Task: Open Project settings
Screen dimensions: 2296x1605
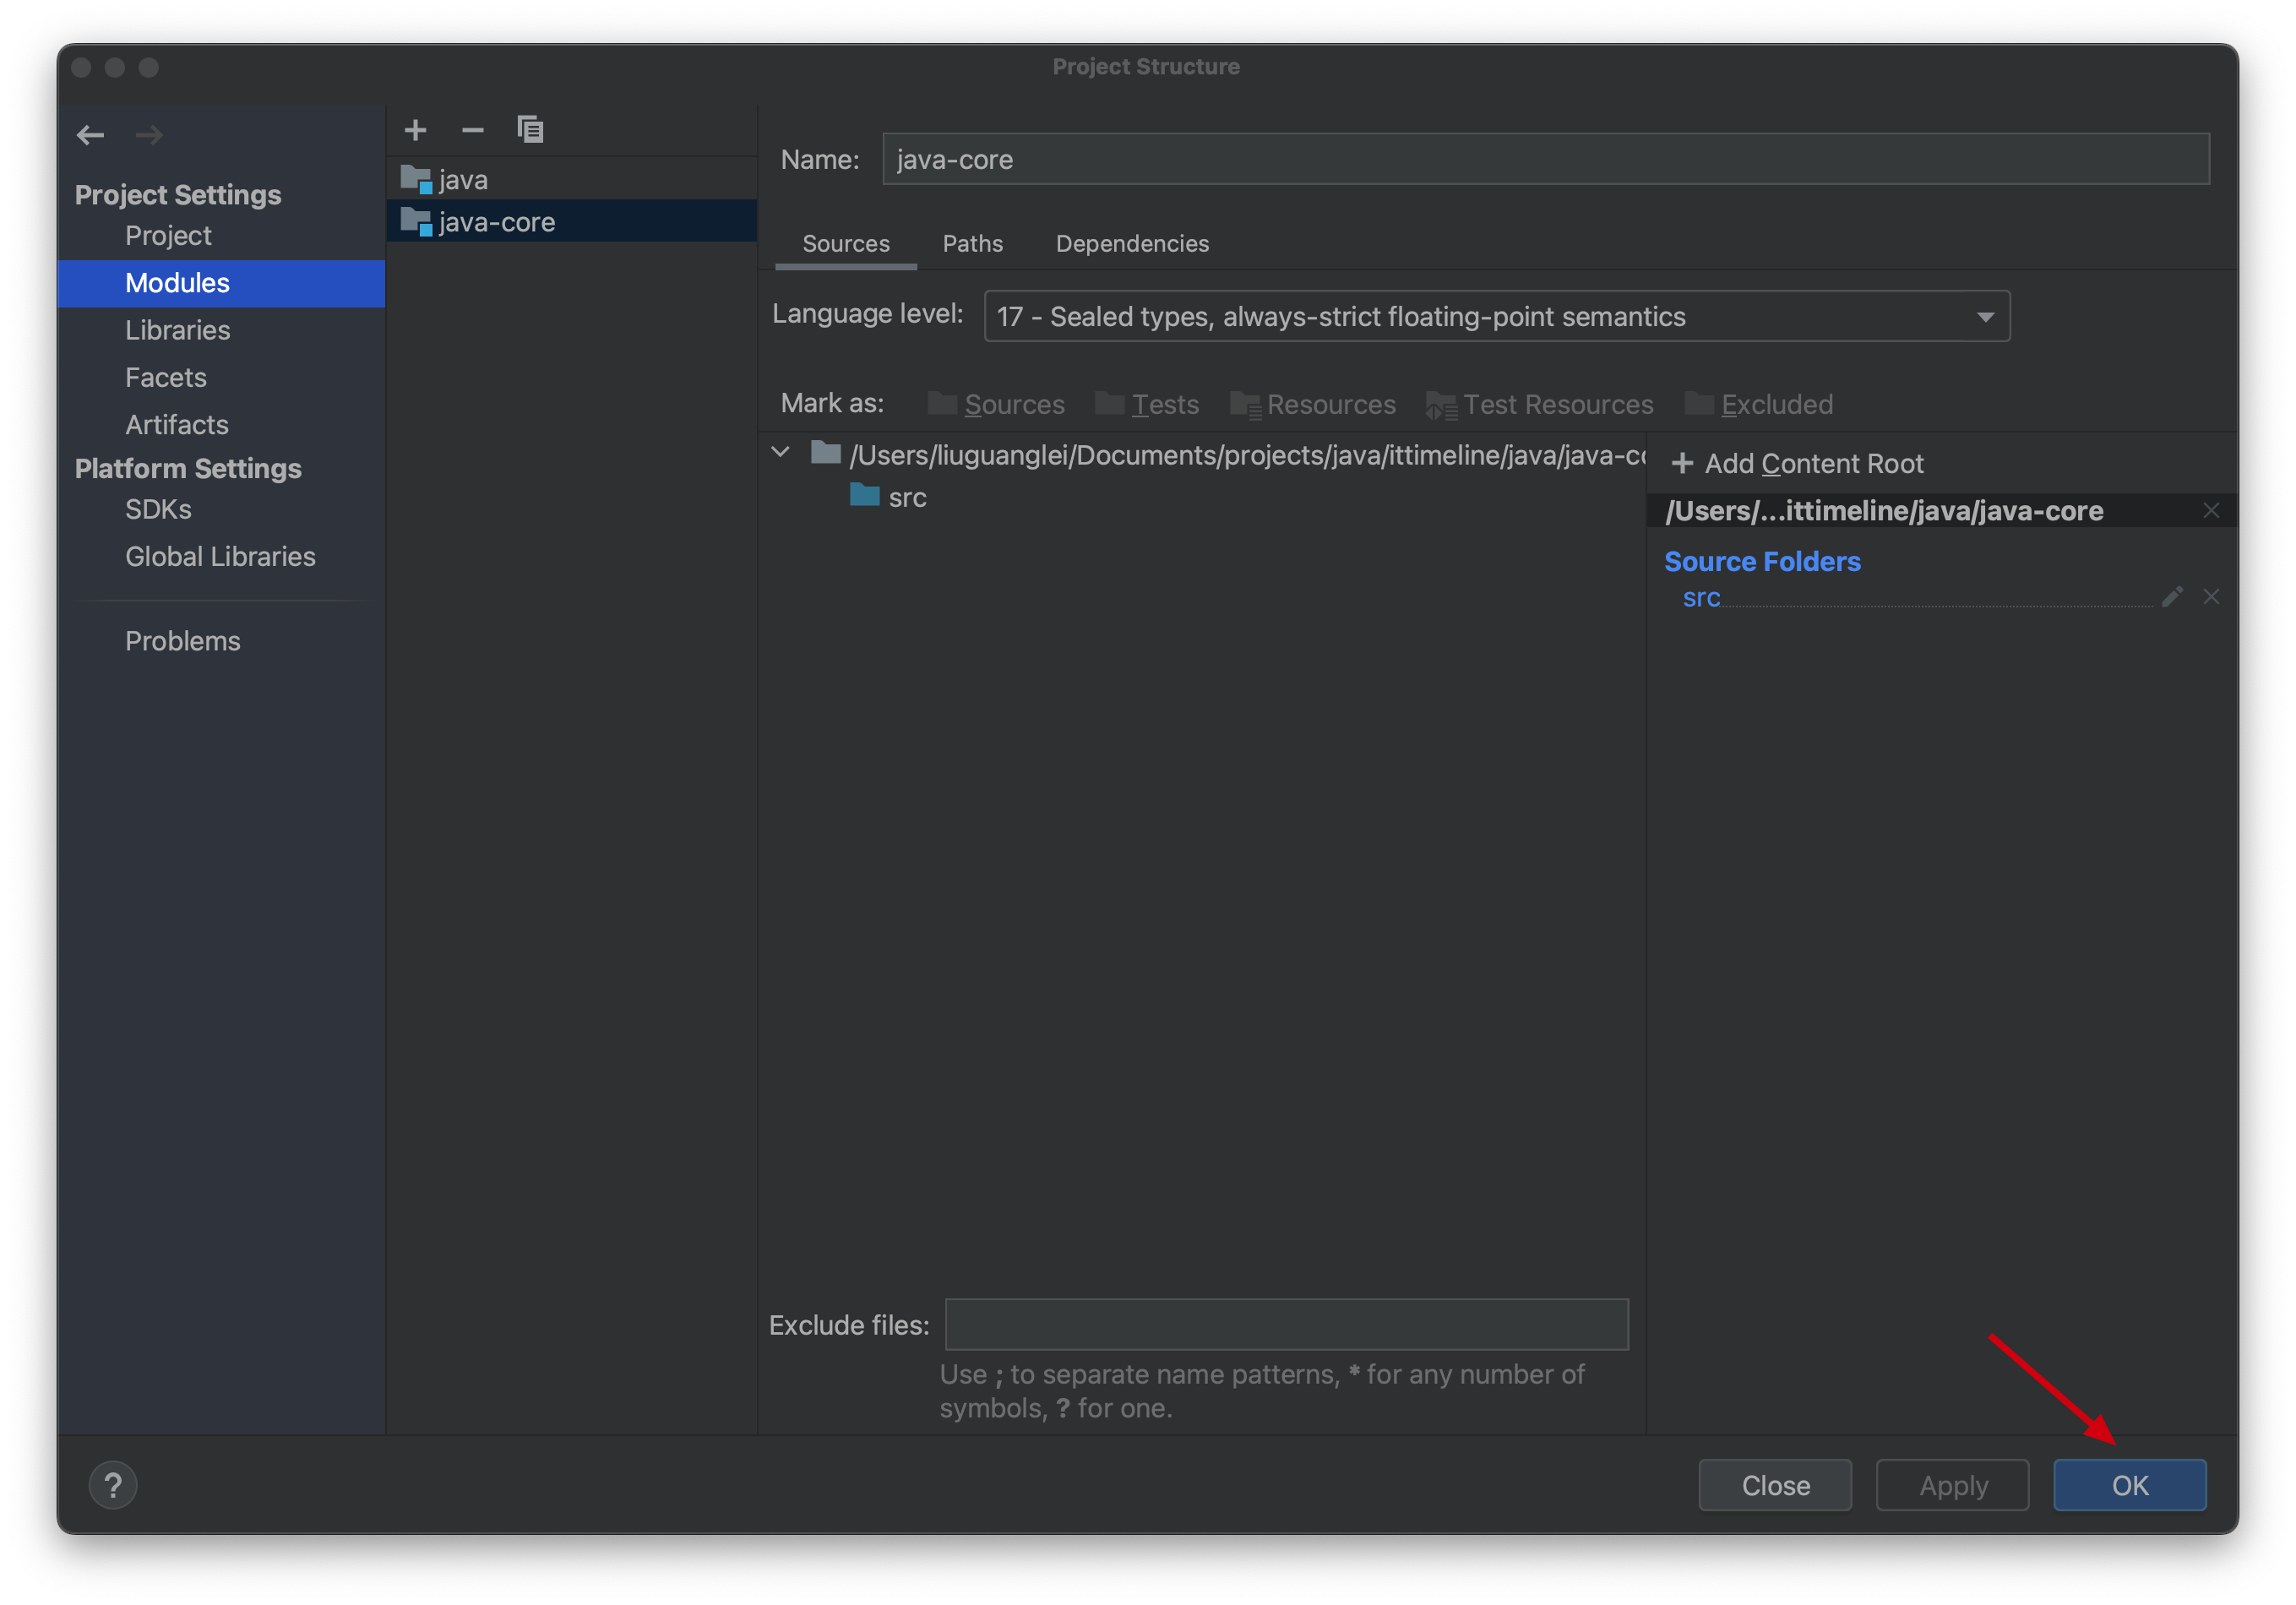Action: point(168,236)
